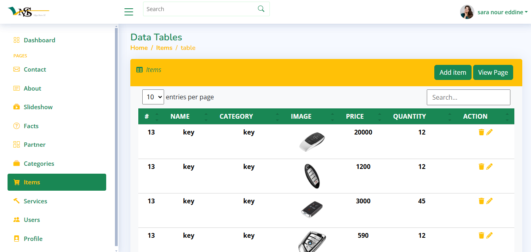Image resolution: width=531 pixels, height=252 pixels.
Task: Click the magnifier icon in top search
Action: pyautogui.click(x=261, y=9)
